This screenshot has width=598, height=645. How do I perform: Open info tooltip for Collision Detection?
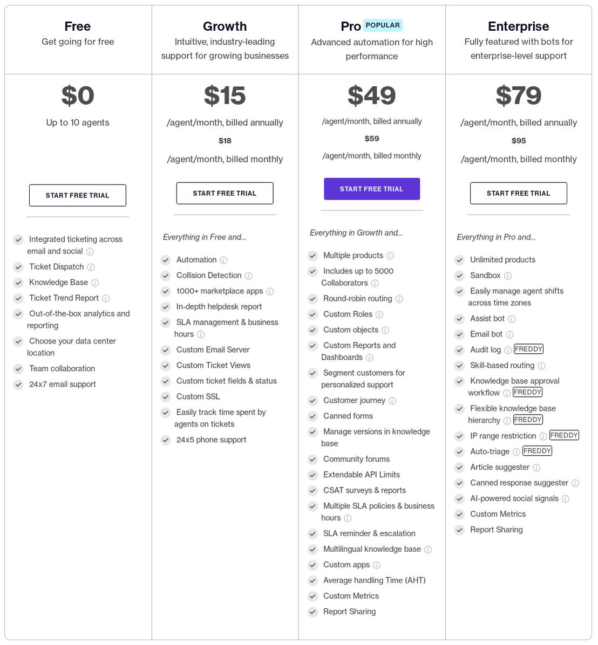[248, 276]
